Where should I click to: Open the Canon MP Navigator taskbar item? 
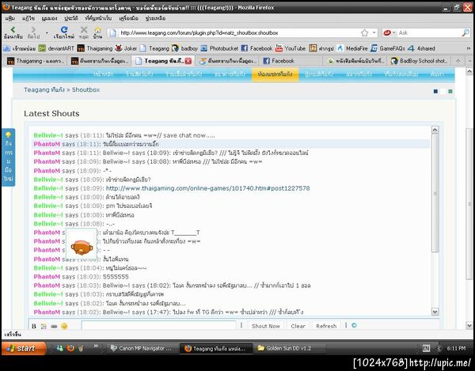click(142, 348)
